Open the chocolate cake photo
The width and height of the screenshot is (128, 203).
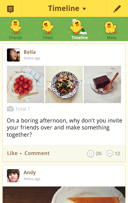tap(102, 84)
